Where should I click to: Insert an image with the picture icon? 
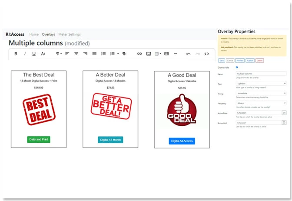point(149,54)
